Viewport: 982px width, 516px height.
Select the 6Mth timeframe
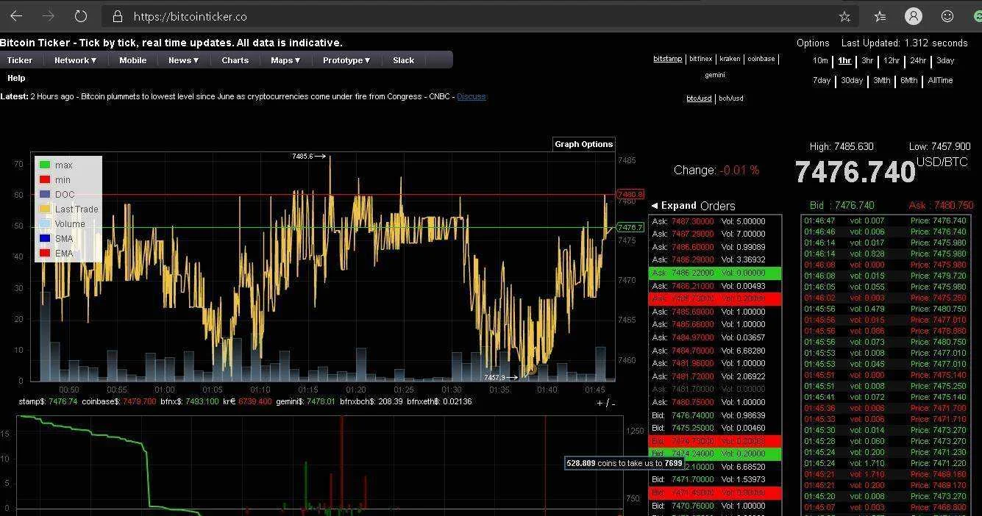click(909, 81)
